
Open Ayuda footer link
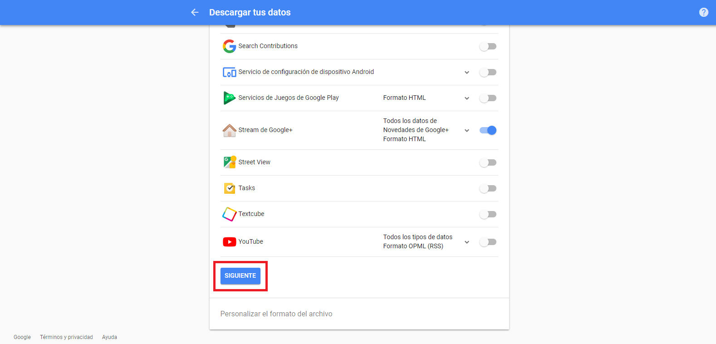click(x=109, y=337)
